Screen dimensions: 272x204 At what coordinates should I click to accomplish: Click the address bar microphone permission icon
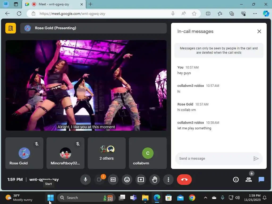pos(173,14)
